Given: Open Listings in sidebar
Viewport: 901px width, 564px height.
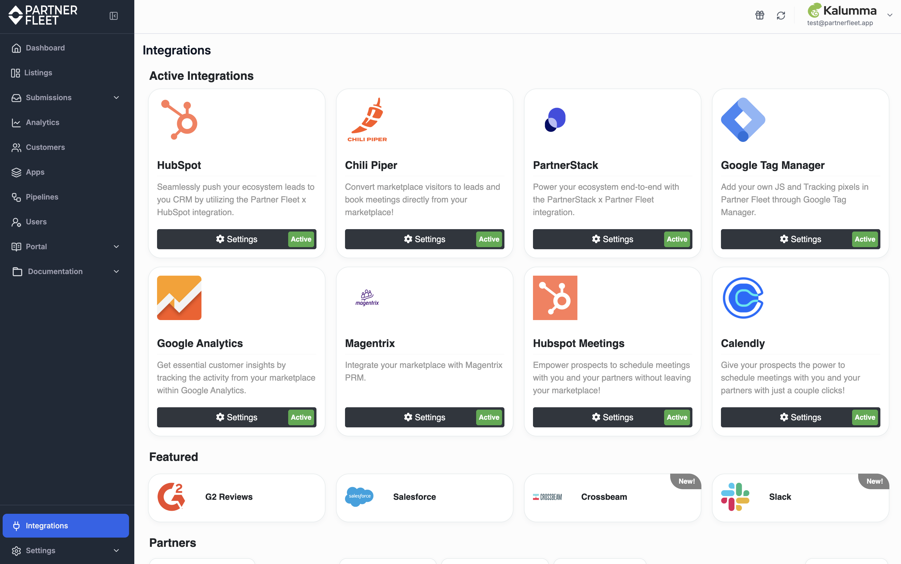Looking at the screenshot, I should coord(38,73).
